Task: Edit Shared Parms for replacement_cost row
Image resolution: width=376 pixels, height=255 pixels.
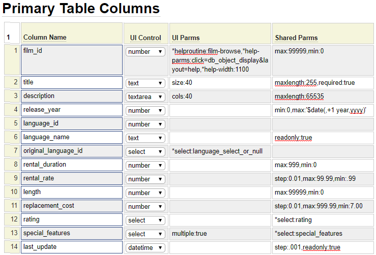Action: (323, 206)
